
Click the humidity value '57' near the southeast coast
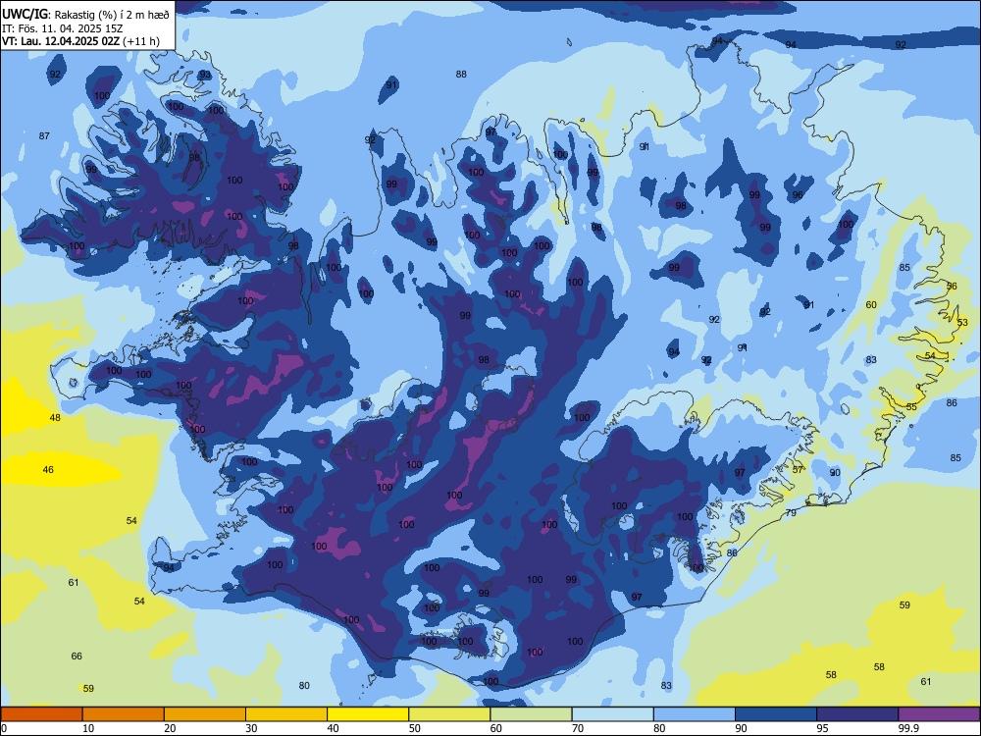[798, 469]
